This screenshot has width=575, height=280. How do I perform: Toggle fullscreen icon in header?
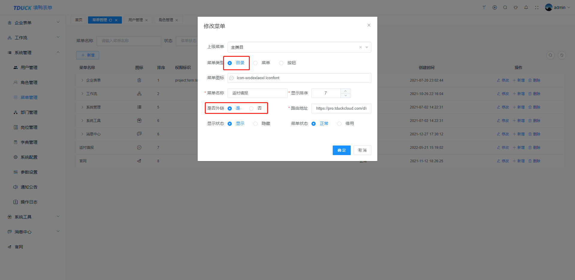click(537, 7)
